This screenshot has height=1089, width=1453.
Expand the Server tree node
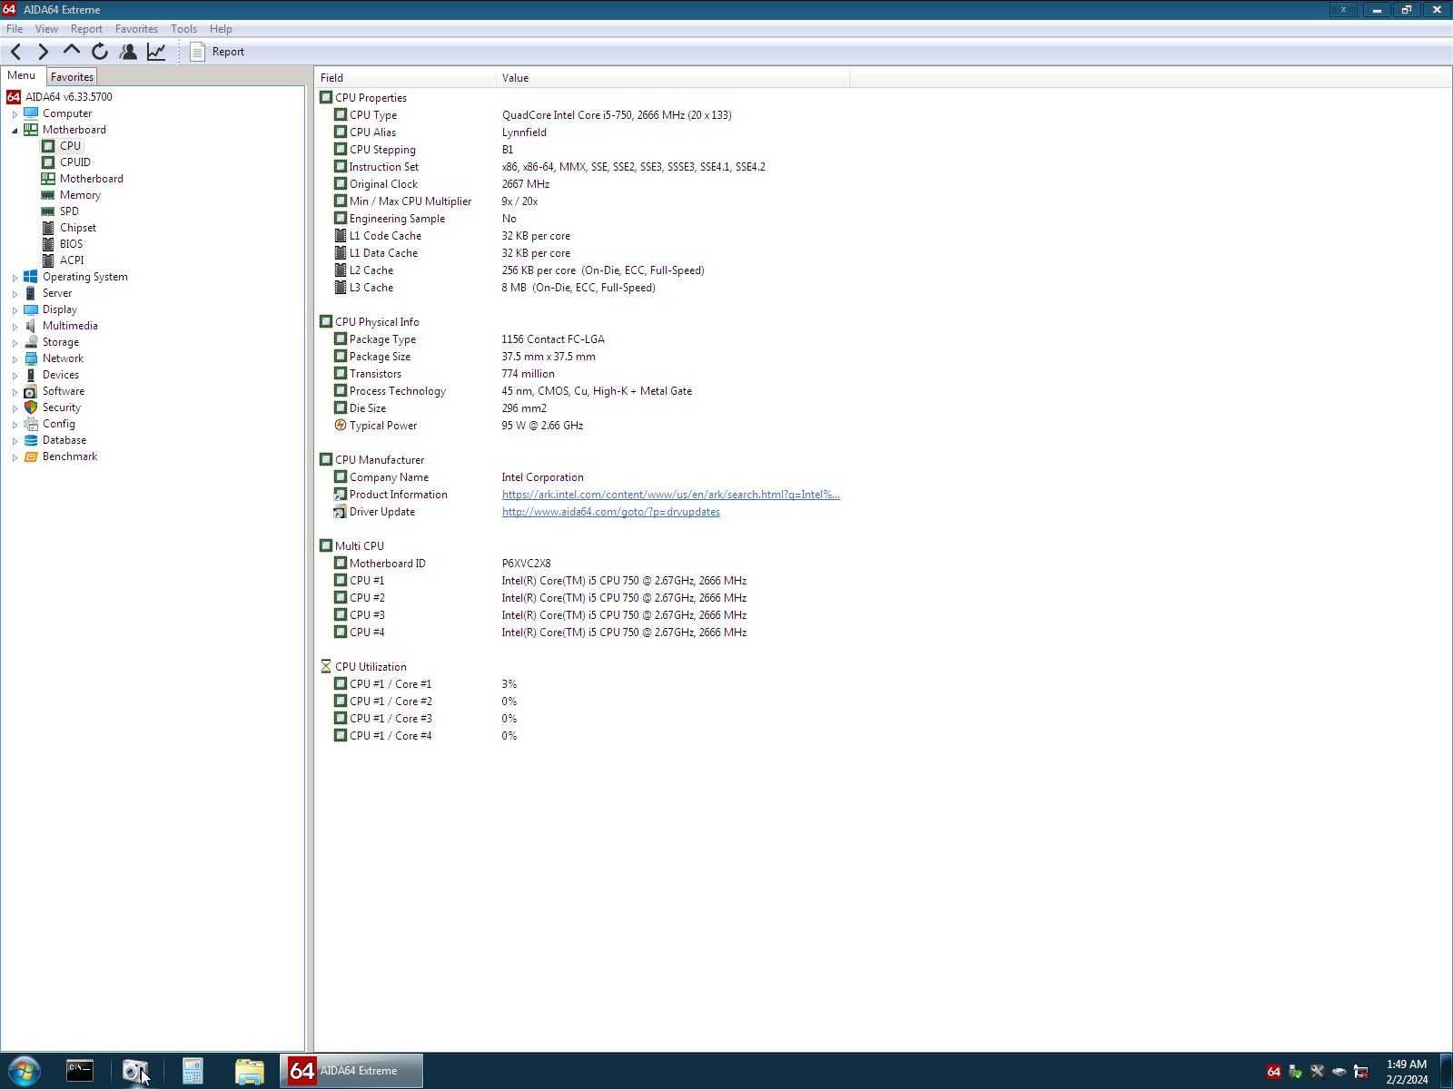click(15, 294)
